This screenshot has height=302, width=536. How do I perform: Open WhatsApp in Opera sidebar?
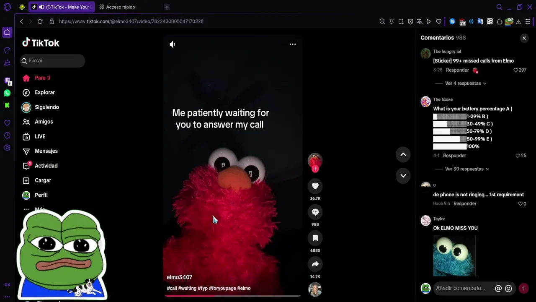pyautogui.click(x=7, y=93)
